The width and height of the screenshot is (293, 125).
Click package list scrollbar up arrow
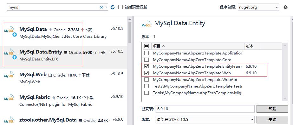130,19
